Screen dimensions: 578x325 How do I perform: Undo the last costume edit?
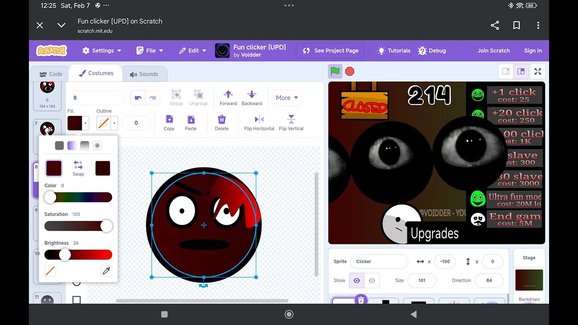click(x=138, y=97)
